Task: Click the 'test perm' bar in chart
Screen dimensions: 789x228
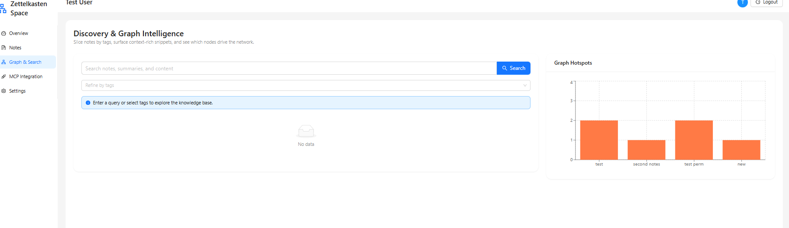Action: 694,140
